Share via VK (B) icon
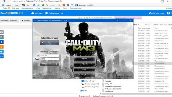The height and width of the screenshot is (97, 172). point(2,37)
